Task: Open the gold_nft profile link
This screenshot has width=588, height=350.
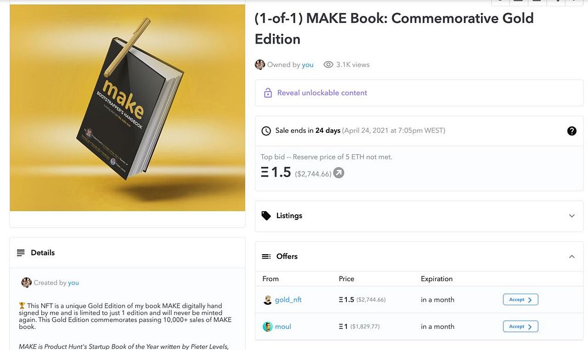Action: pos(288,300)
